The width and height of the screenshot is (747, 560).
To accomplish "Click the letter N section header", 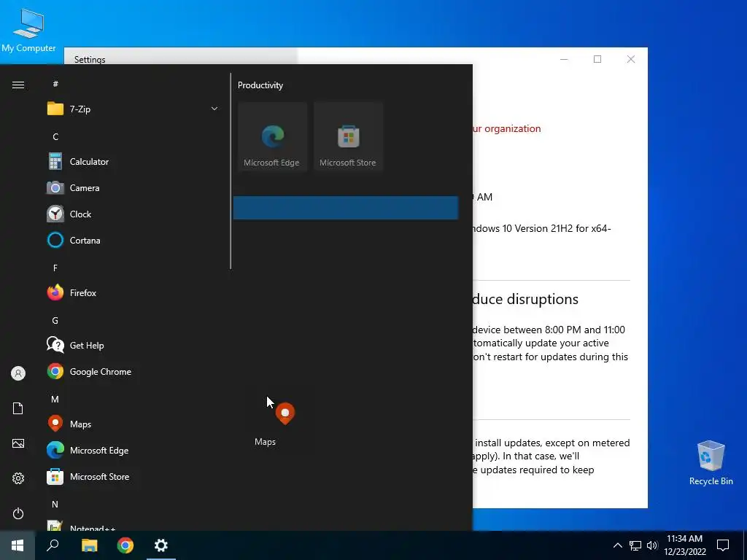I will pos(55,505).
